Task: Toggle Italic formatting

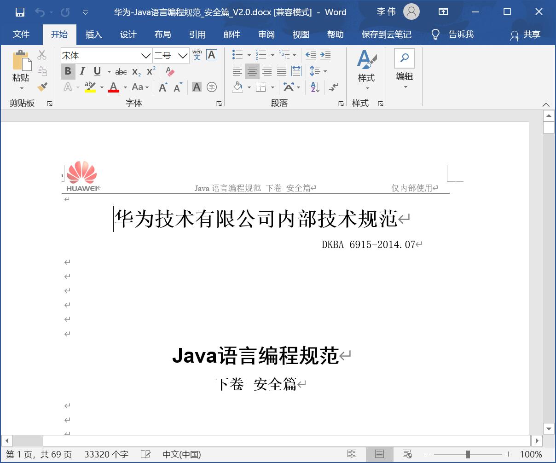Action: (x=82, y=71)
